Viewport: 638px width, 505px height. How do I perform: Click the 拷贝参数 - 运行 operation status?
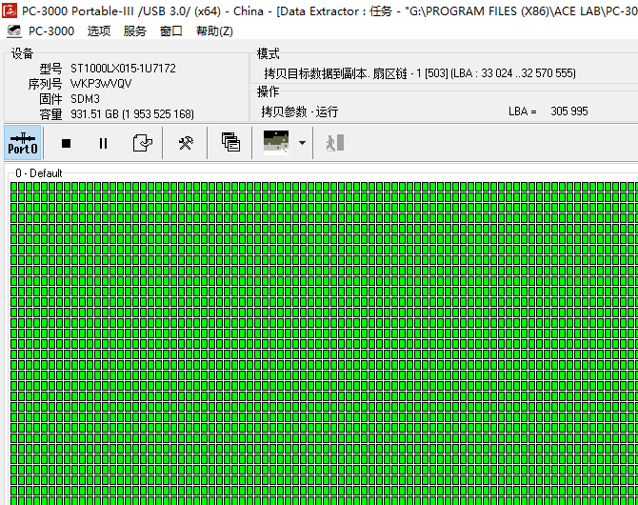pos(299,111)
